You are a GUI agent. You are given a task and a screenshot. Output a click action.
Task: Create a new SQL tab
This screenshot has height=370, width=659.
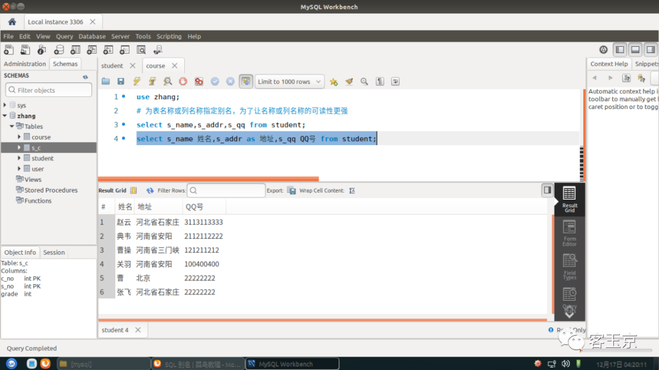point(9,50)
